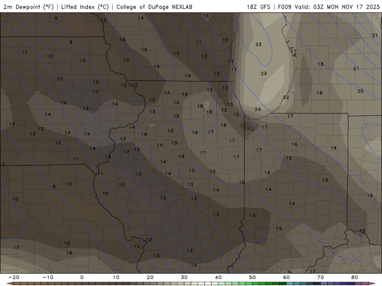The width and height of the screenshot is (382, 286).
Task: Select the 70 label on the color scale
Action: [320, 277]
